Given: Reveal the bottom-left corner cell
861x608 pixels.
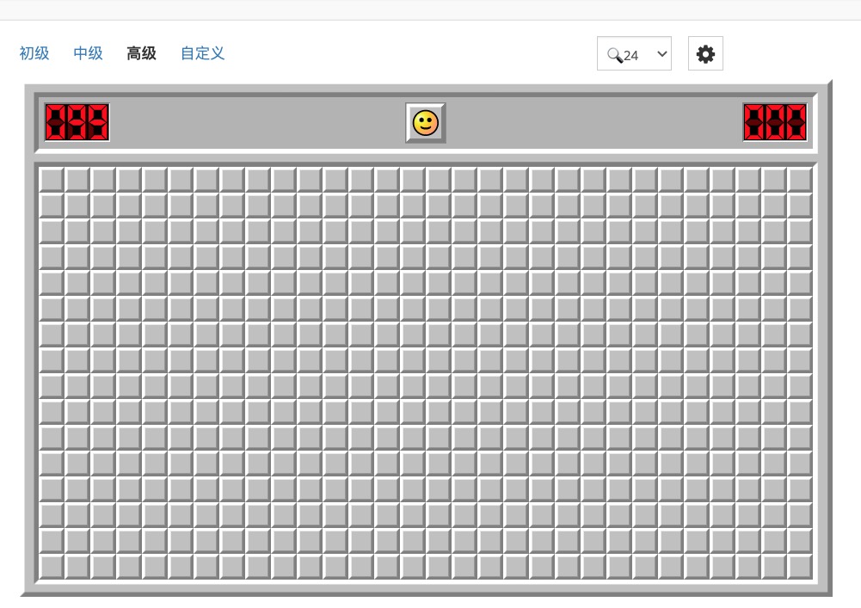Looking at the screenshot, I should coord(52,567).
